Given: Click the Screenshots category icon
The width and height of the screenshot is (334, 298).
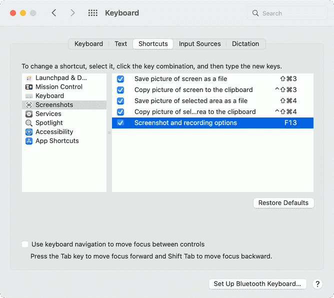Looking at the screenshot, I should point(29,105).
